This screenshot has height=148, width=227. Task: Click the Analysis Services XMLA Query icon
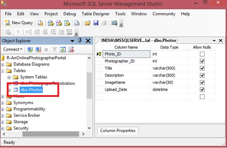[x=67, y=23]
